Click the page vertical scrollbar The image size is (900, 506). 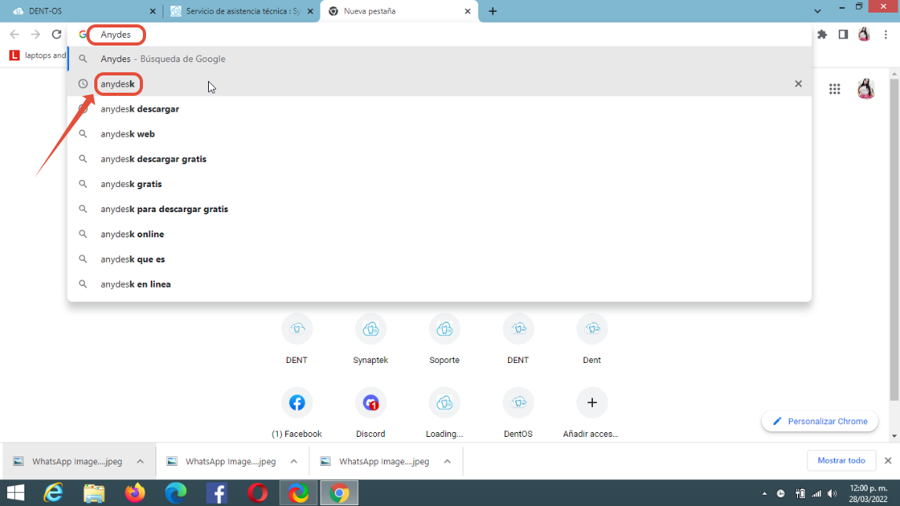[x=895, y=239]
